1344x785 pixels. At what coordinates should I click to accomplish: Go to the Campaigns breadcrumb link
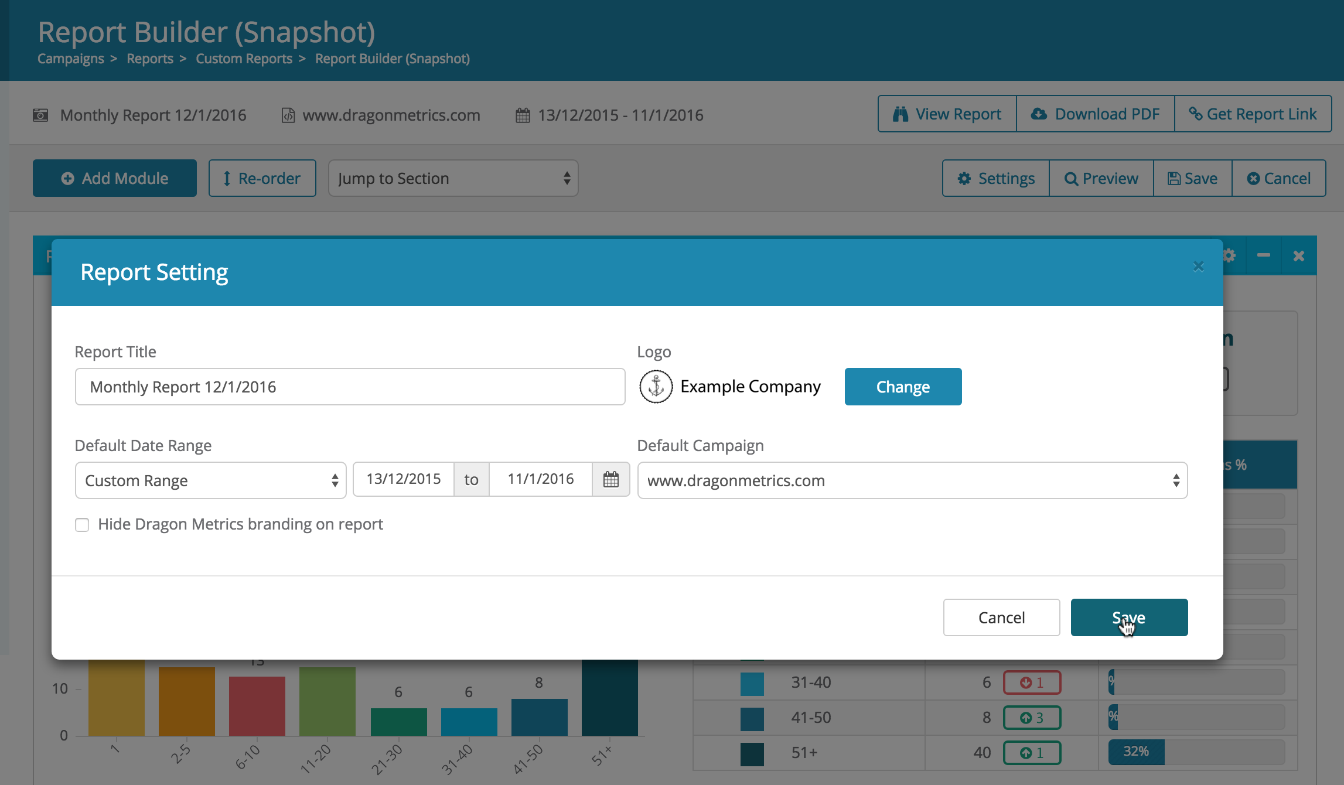pos(70,59)
